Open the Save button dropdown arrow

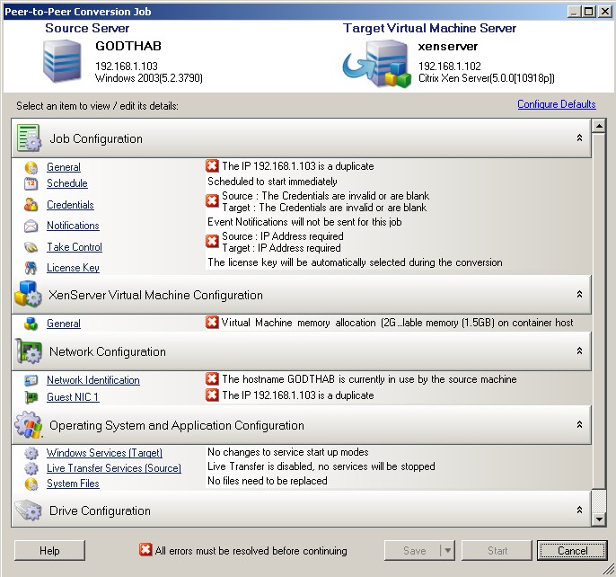[447, 551]
